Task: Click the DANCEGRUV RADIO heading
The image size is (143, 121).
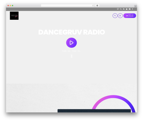Action: click(x=71, y=32)
